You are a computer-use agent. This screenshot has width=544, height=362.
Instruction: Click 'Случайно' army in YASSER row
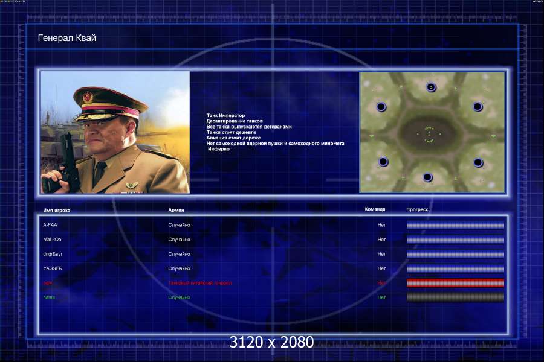point(179,268)
